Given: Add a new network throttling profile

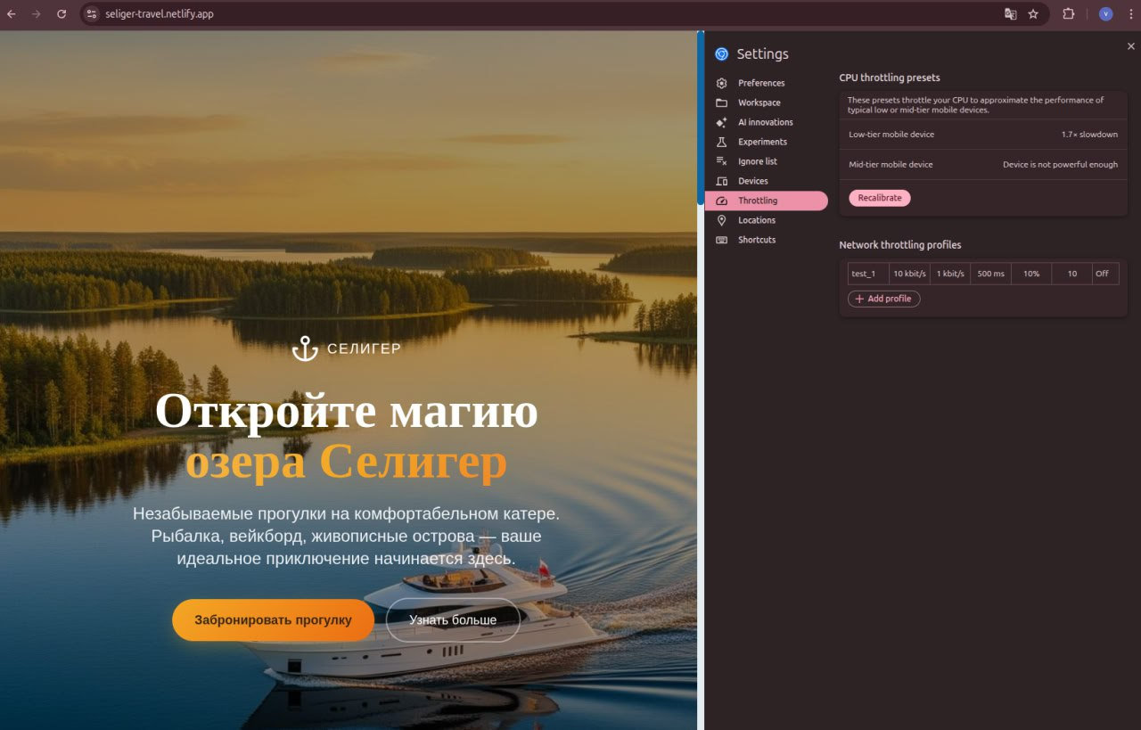Looking at the screenshot, I should click(883, 299).
